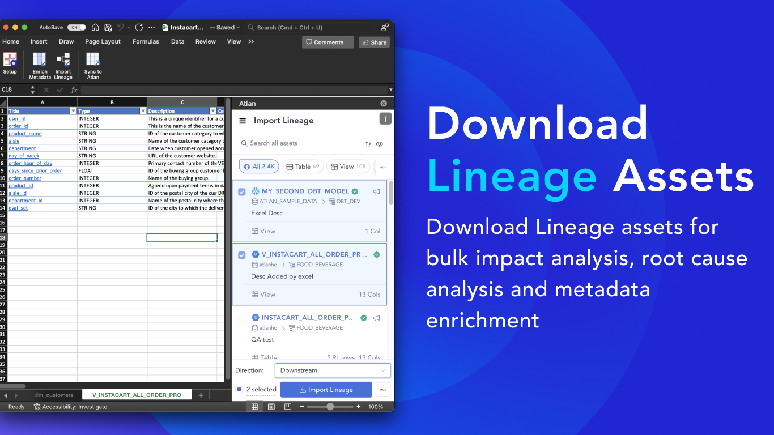The width and height of the screenshot is (774, 435).
Task: Check the INSTACART_ALL_ORDER_P asset checkbox
Action: tap(242, 318)
